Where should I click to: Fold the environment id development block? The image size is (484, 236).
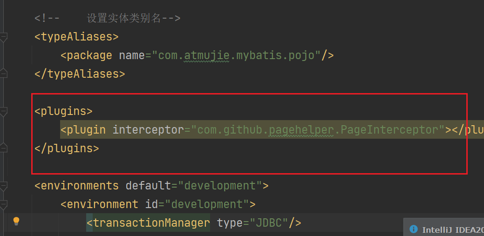[3, 204]
